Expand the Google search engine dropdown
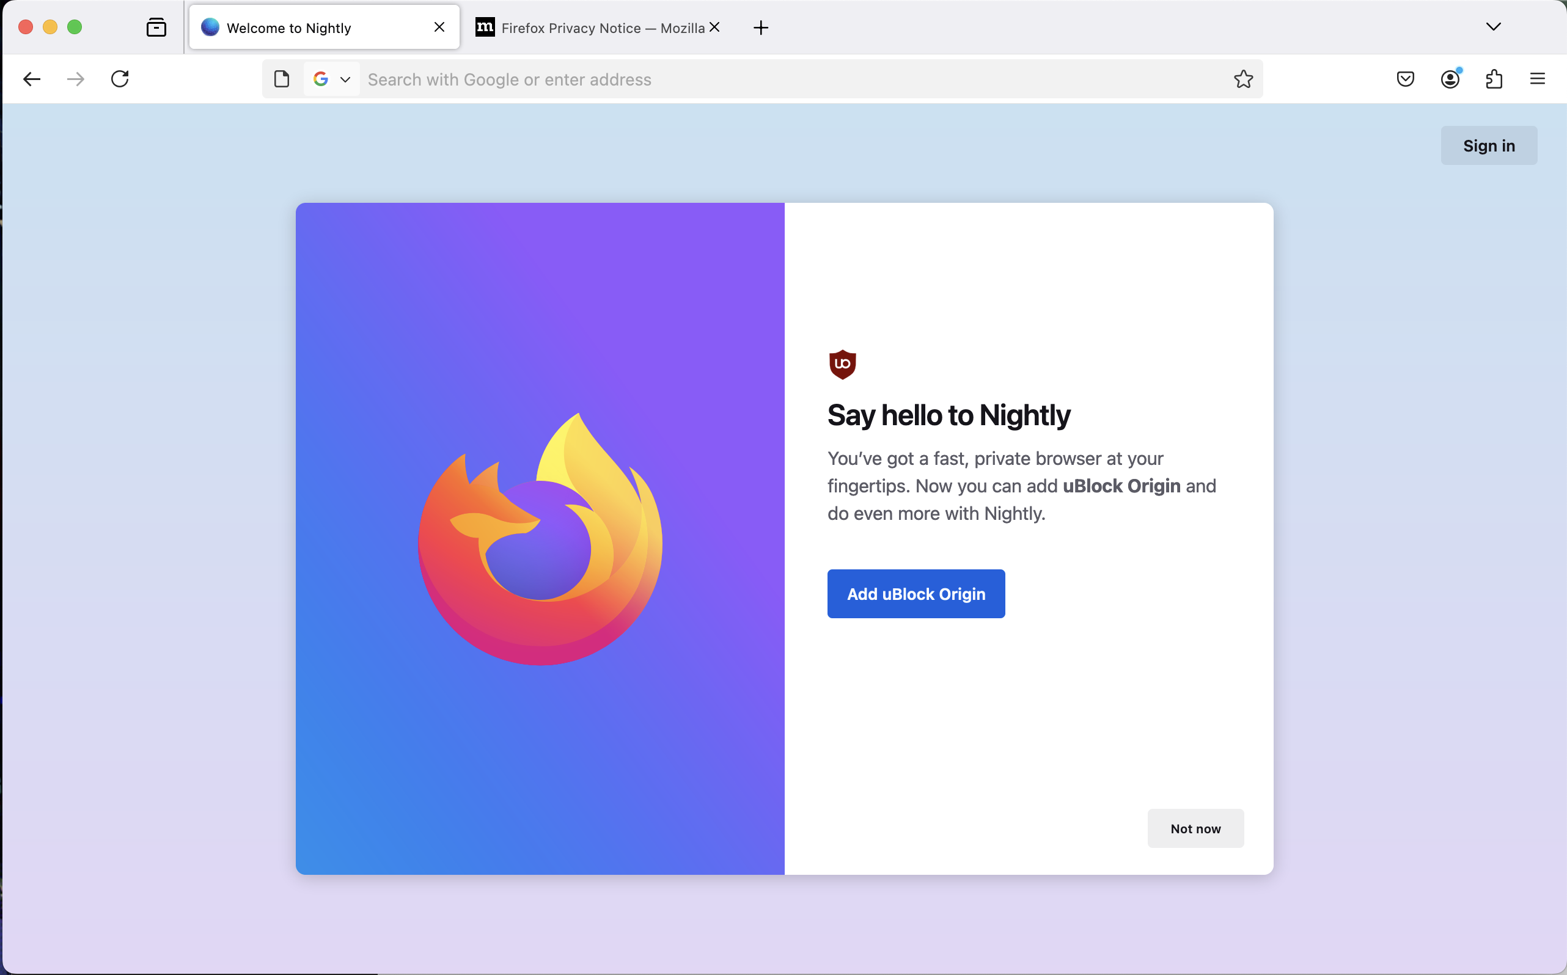Image resolution: width=1567 pixels, height=975 pixels. (x=332, y=79)
